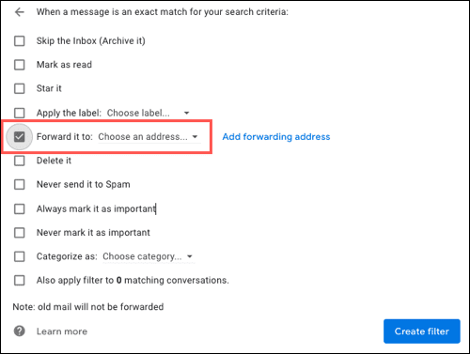The height and width of the screenshot is (354, 470).
Task: Open the Choose label dropdown
Action: [149, 113]
